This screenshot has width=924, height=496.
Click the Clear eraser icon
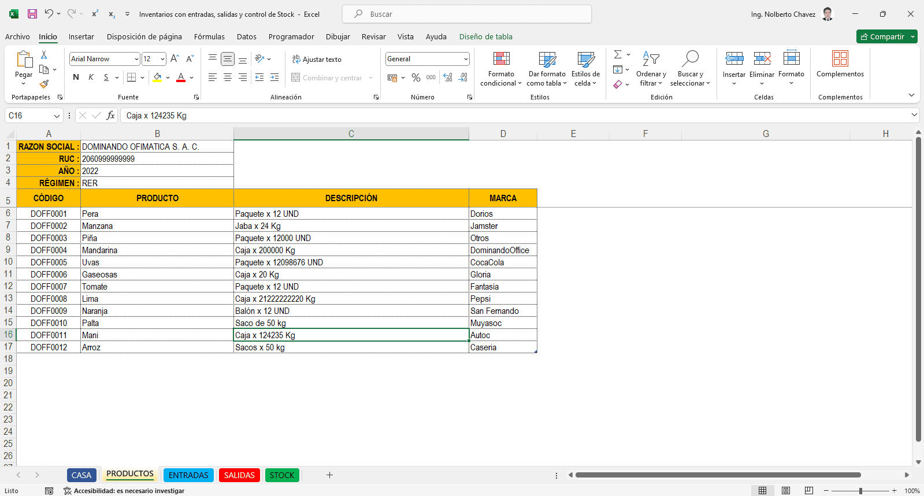[618, 84]
